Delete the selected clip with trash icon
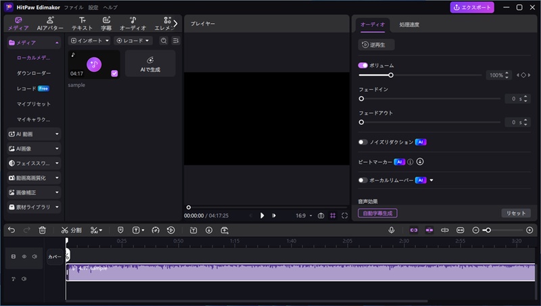This screenshot has height=306, width=541. [42, 230]
